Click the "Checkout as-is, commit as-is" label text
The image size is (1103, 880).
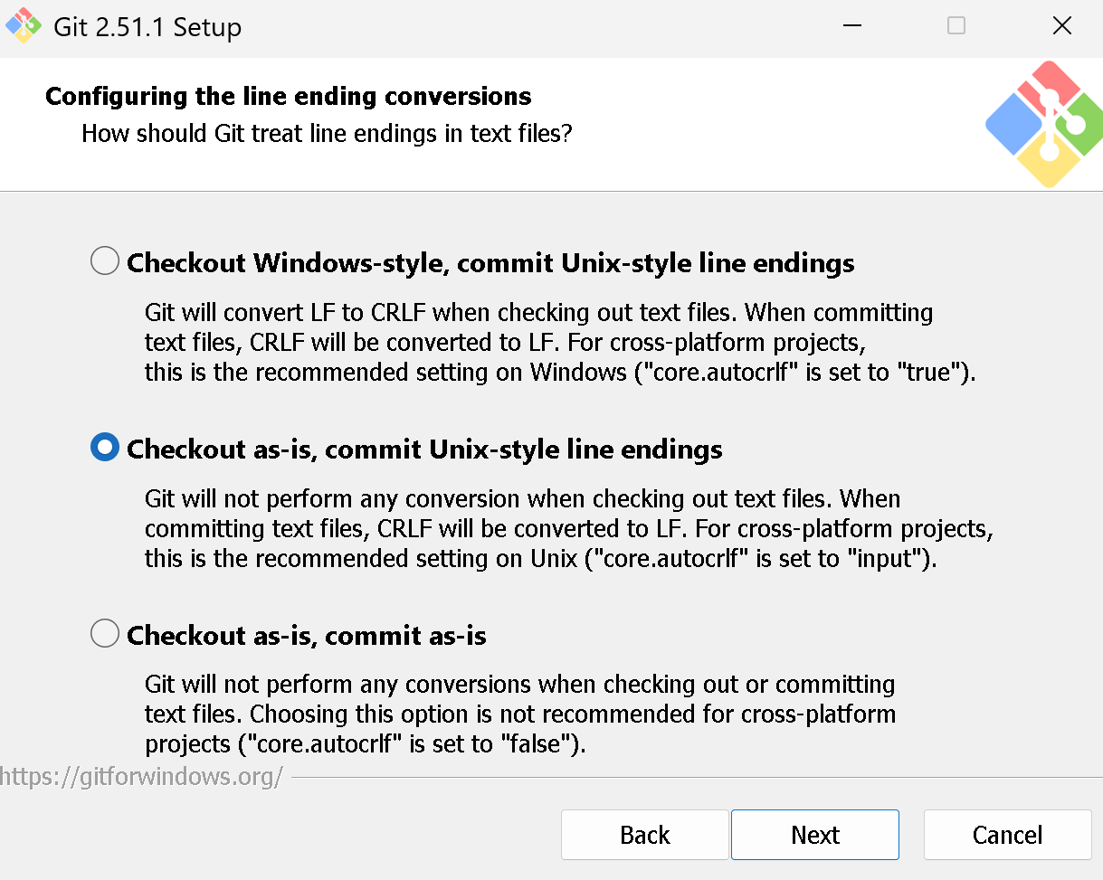[307, 636]
